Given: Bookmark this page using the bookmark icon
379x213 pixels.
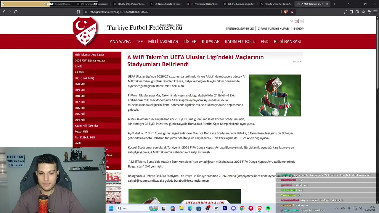Looking at the screenshot, I should pyautogui.click(x=78, y=12).
